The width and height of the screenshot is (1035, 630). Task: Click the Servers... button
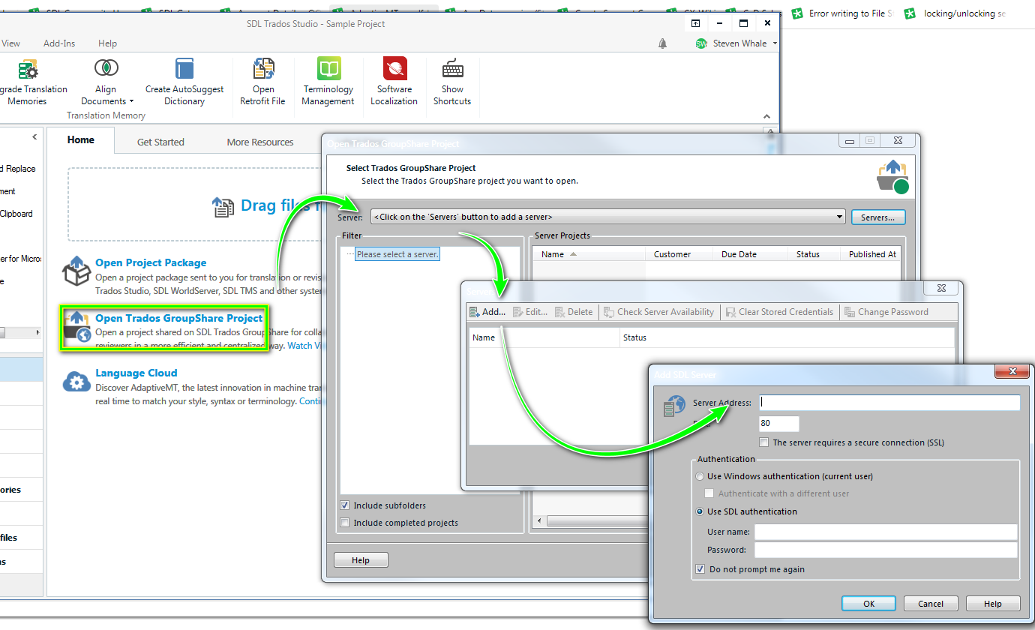[x=877, y=217]
